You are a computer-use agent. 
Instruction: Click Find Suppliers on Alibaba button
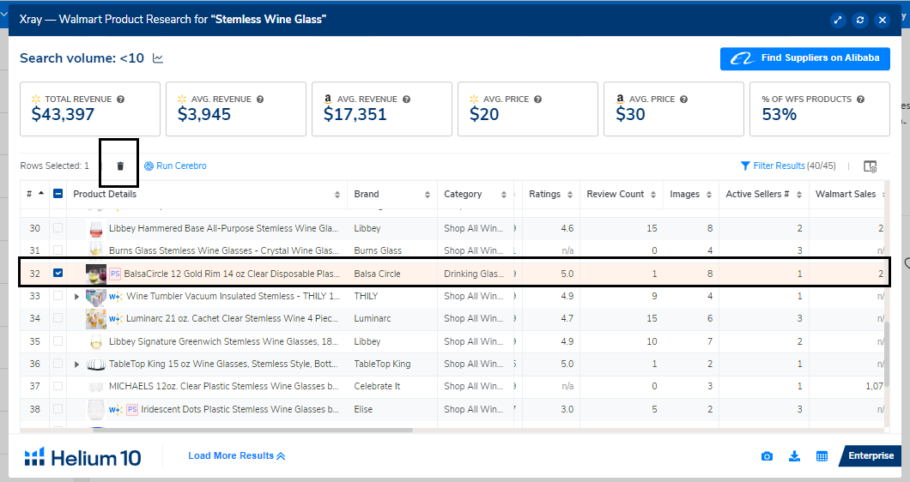click(804, 58)
